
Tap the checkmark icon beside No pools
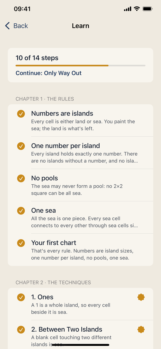(x=21, y=178)
